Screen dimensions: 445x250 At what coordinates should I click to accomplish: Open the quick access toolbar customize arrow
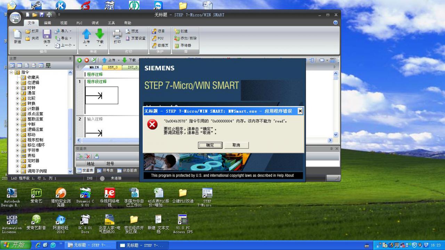tap(59, 15)
